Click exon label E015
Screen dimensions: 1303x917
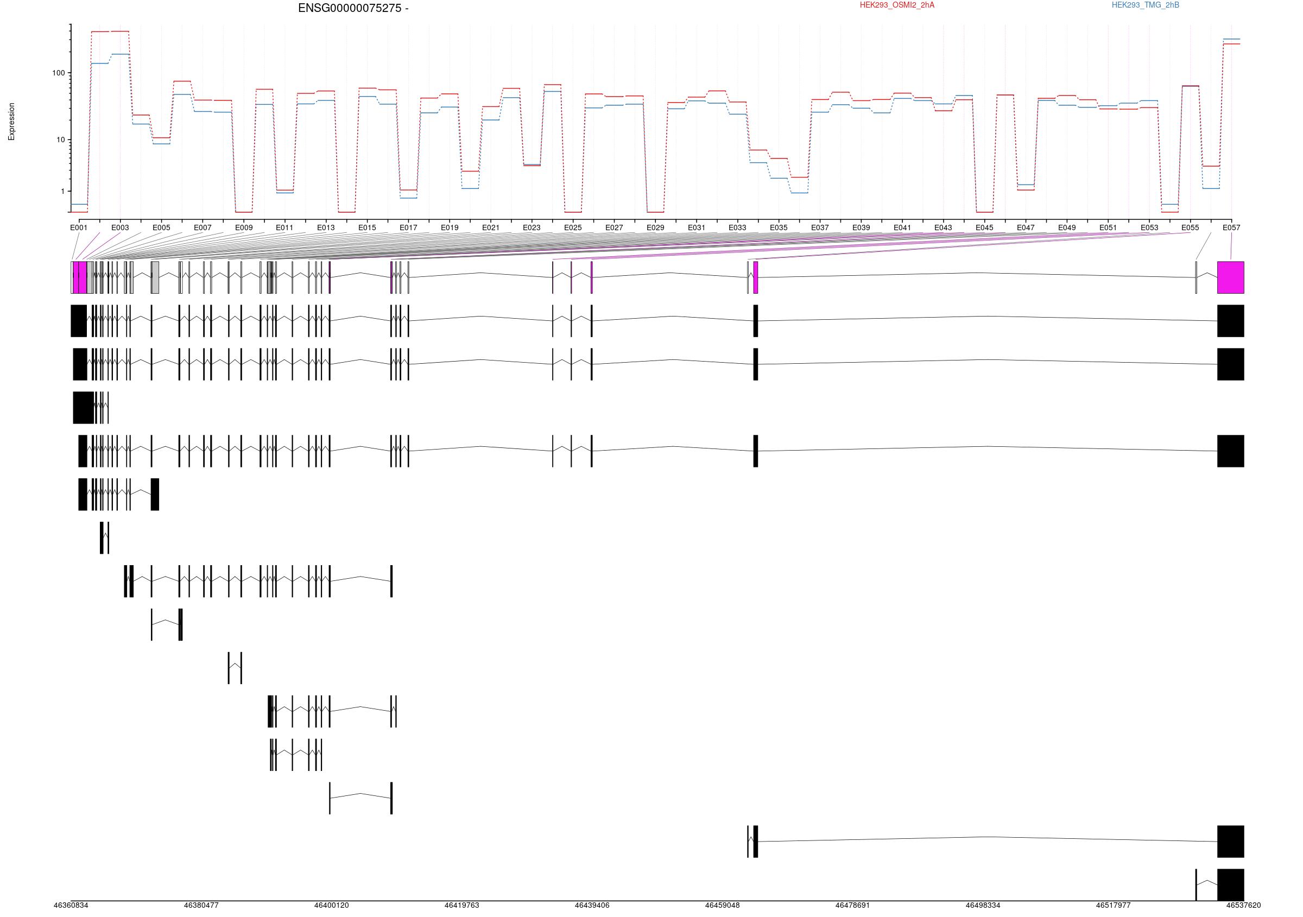pos(367,227)
